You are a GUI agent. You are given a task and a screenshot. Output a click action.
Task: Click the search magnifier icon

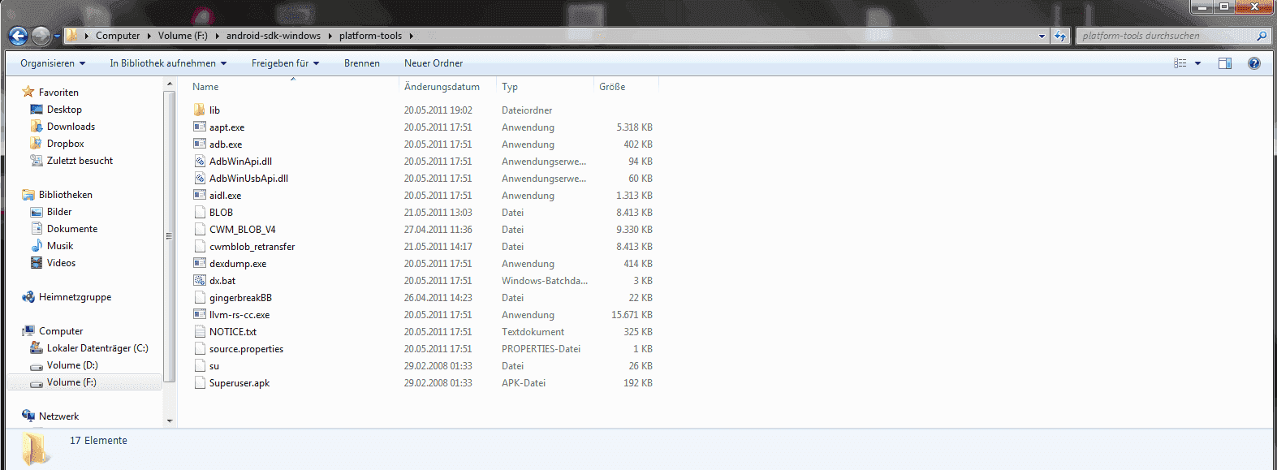(1262, 36)
